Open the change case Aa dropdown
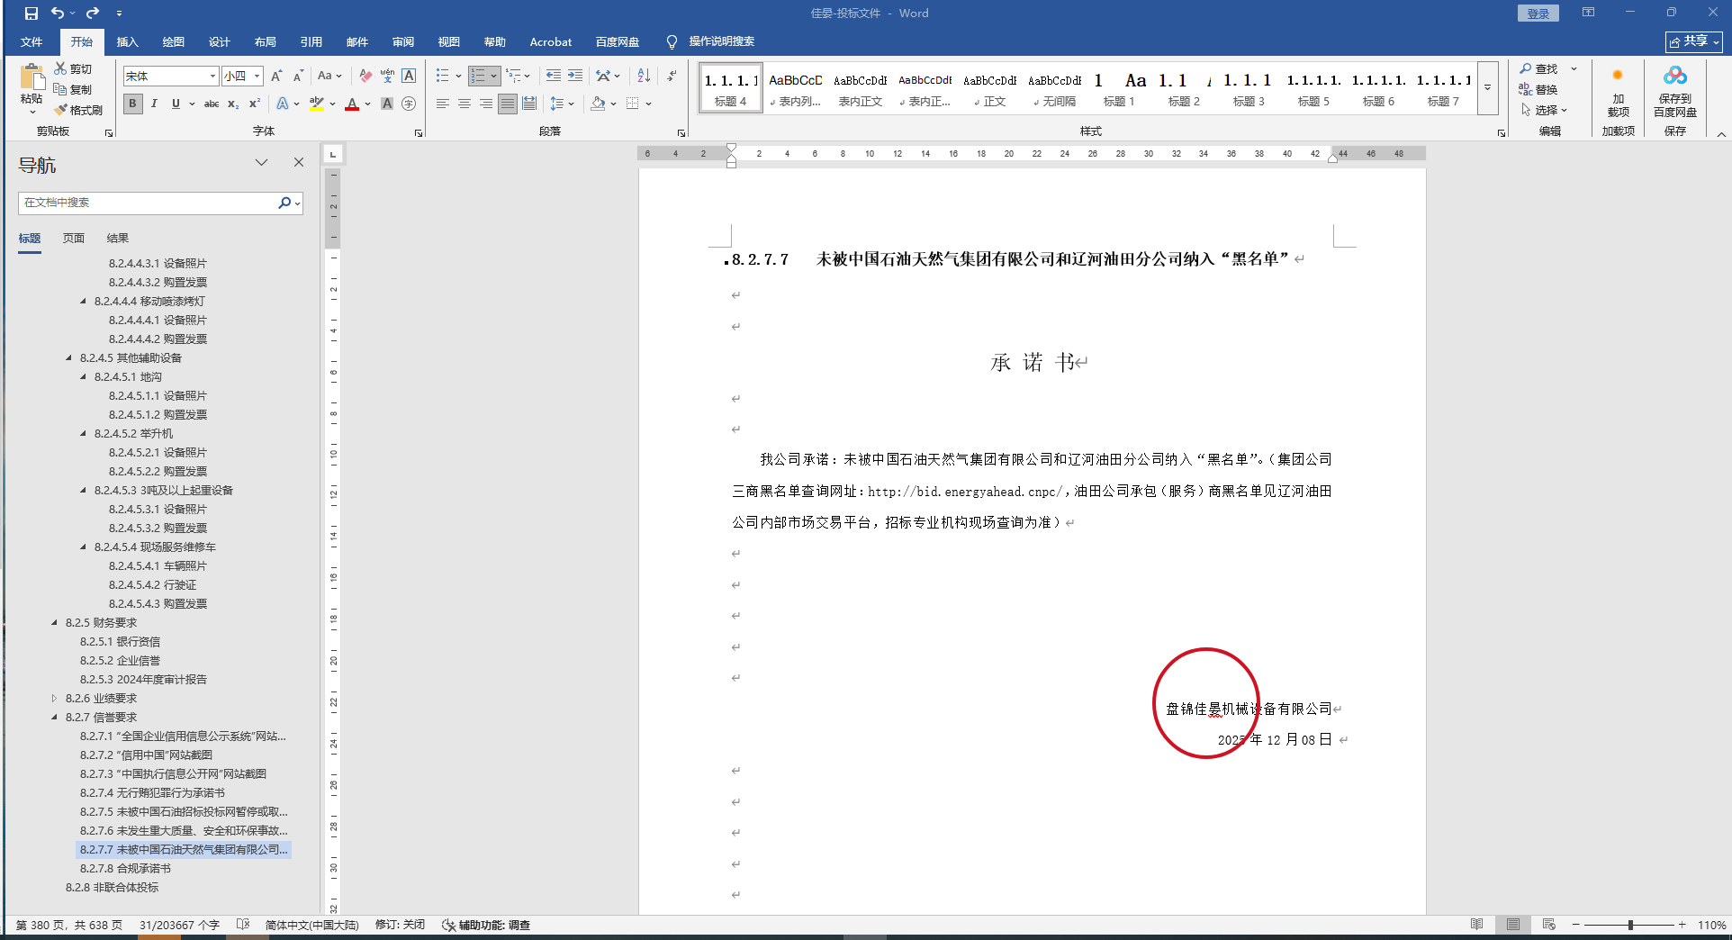This screenshot has width=1732, height=940. coord(329,77)
